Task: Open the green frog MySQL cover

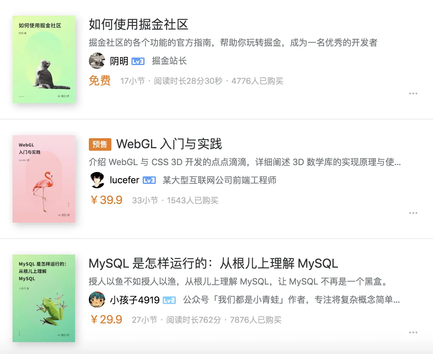Action: click(x=44, y=298)
